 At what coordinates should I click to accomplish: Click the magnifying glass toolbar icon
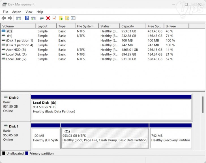click(67, 18)
